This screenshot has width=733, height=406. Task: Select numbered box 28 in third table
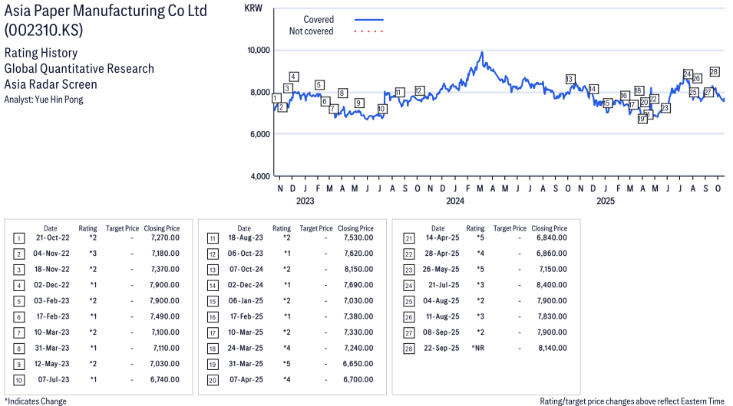(x=408, y=348)
